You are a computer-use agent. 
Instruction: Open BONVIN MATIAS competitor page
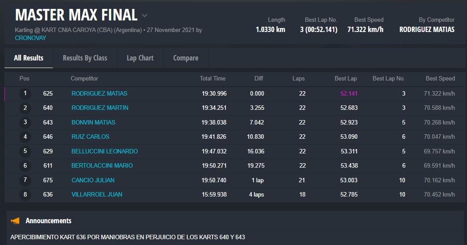click(93, 122)
